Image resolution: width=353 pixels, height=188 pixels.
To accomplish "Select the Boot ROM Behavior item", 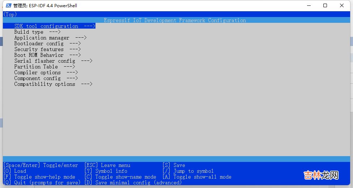I will point(39,55).
